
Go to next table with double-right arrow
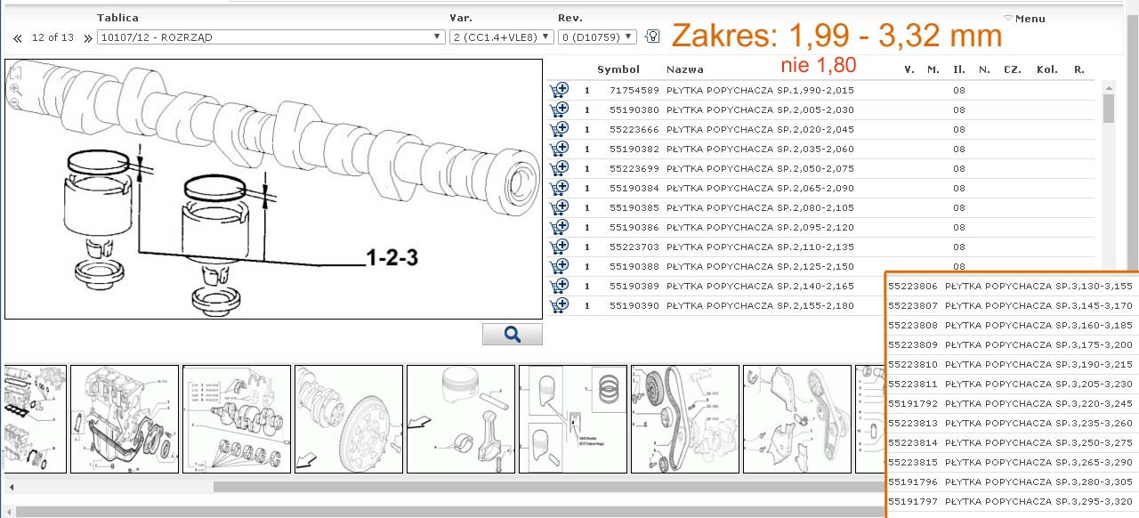click(x=87, y=37)
